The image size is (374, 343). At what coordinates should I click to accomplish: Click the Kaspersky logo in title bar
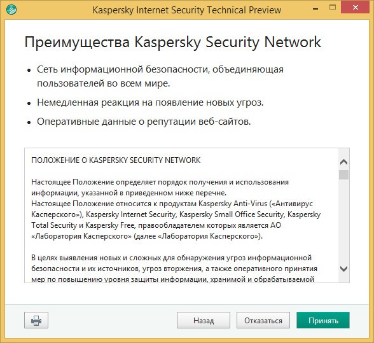tap(11, 10)
